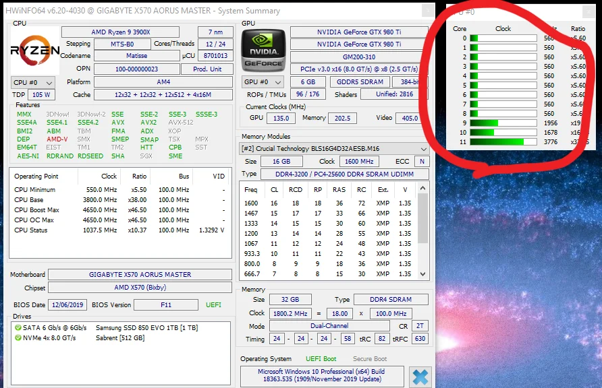Click the 'AVX2' feature label
The width and height of the screenshot is (602, 388).
(x=148, y=123)
